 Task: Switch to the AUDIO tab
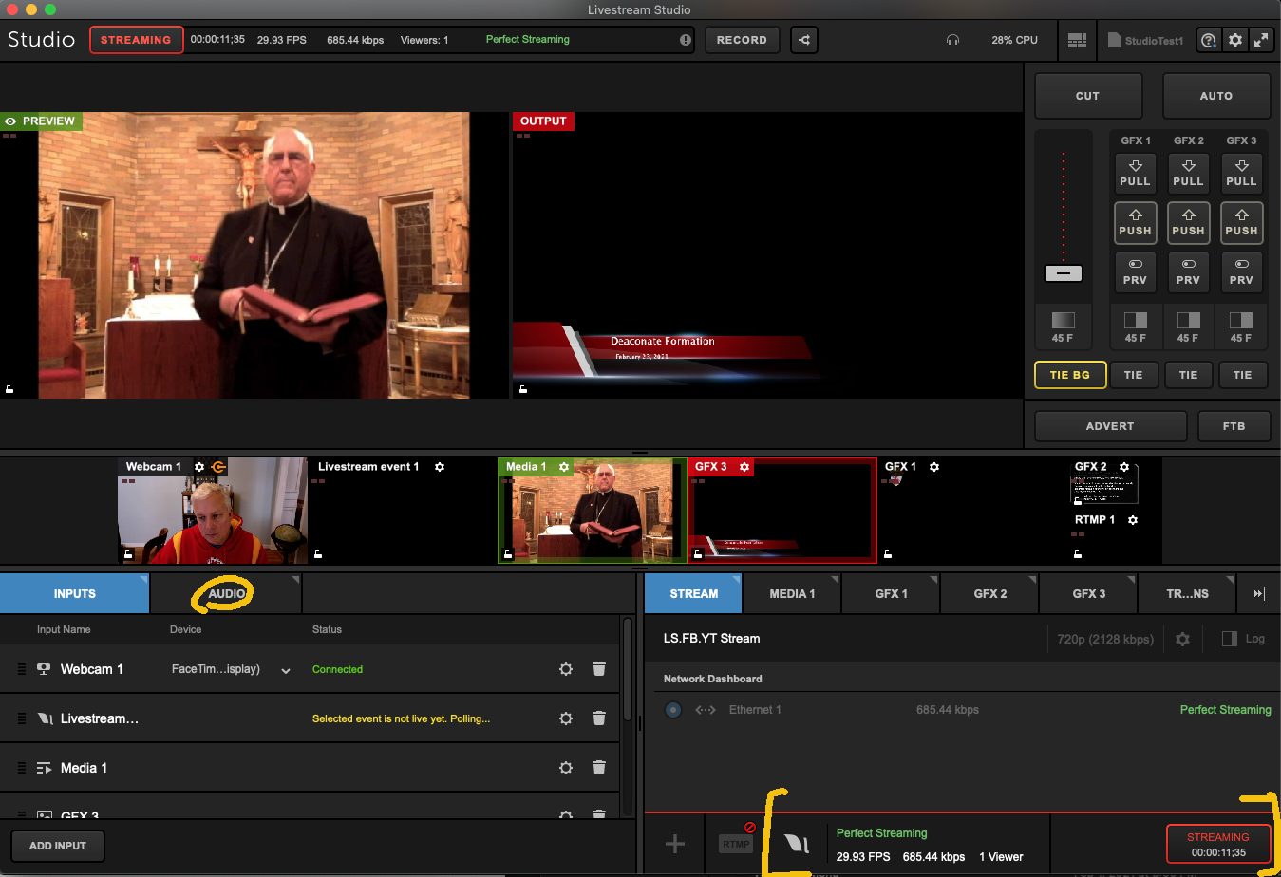point(224,593)
